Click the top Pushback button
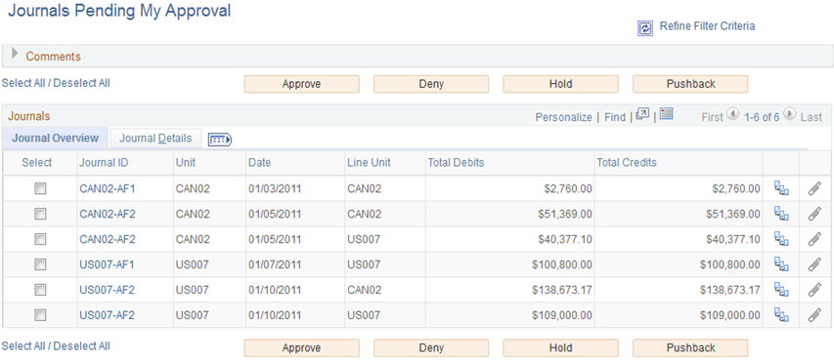This screenshot has width=834, height=364. pyautogui.click(x=690, y=84)
